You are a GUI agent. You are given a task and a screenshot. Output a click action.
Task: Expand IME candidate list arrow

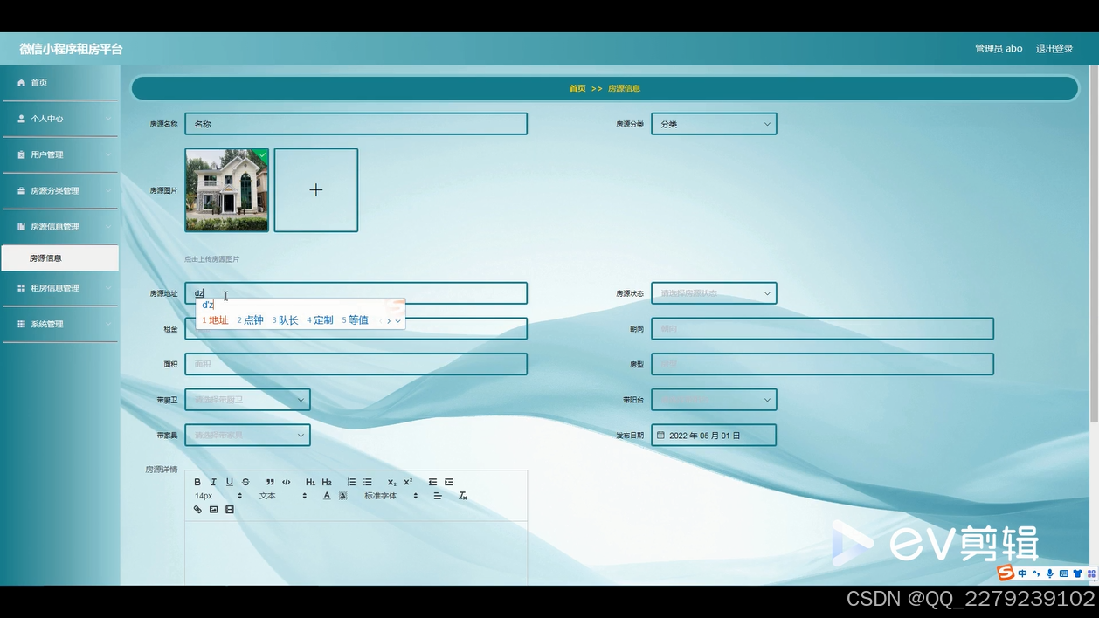pos(398,320)
